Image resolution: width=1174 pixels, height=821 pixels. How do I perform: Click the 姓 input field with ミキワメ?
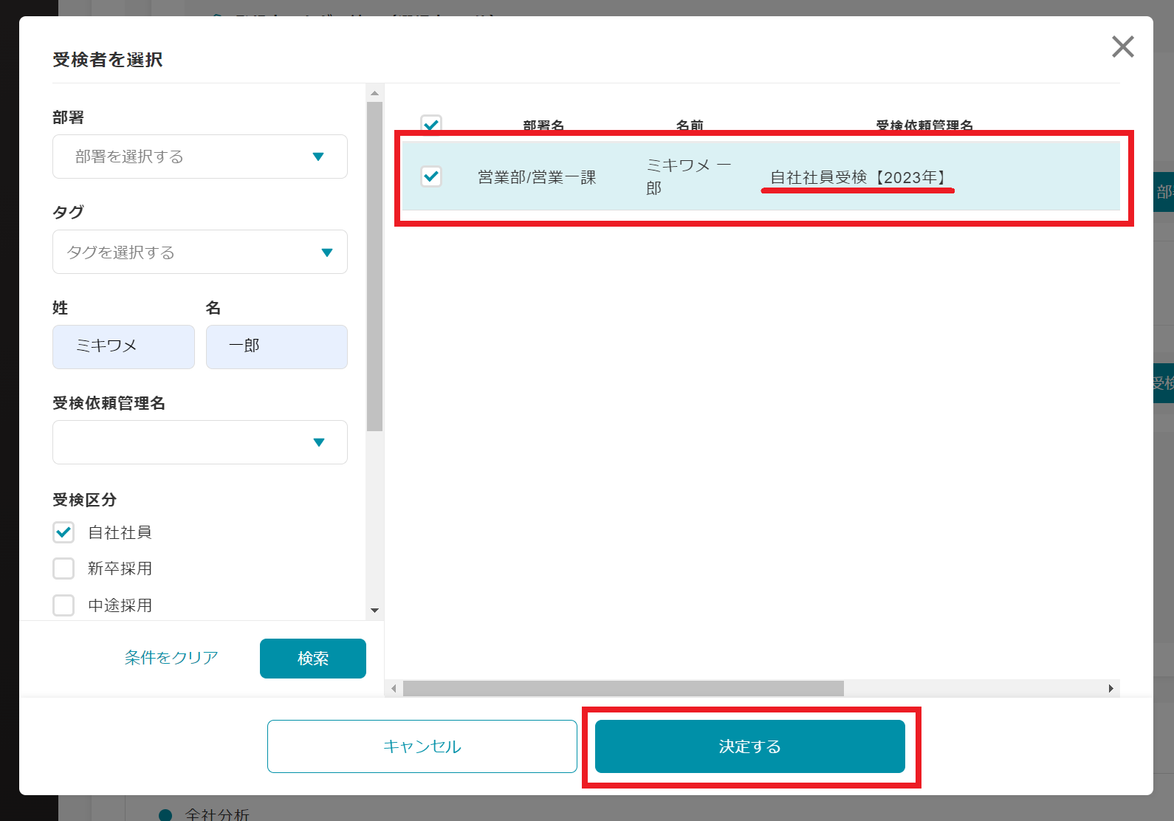tap(123, 347)
